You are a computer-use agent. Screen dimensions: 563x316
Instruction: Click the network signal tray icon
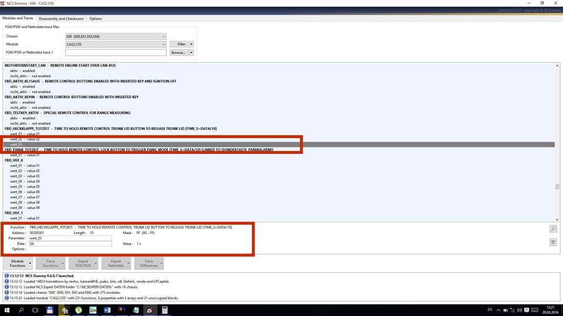[513, 310]
